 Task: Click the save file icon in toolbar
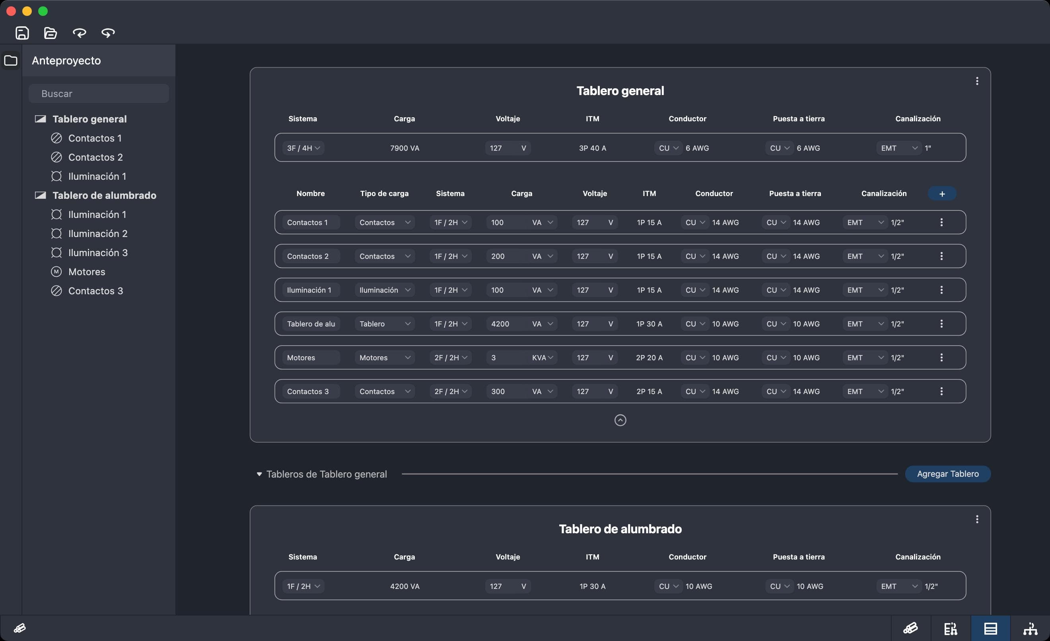pos(22,33)
